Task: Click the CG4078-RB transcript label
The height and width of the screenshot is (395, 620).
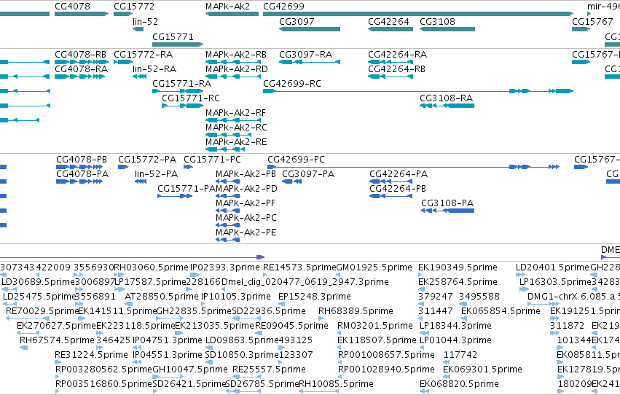Action: coord(80,54)
